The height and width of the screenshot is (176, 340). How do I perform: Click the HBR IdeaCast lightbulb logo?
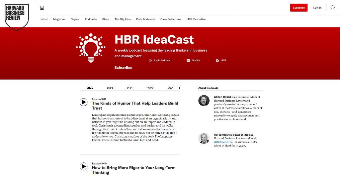pos(91,48)
